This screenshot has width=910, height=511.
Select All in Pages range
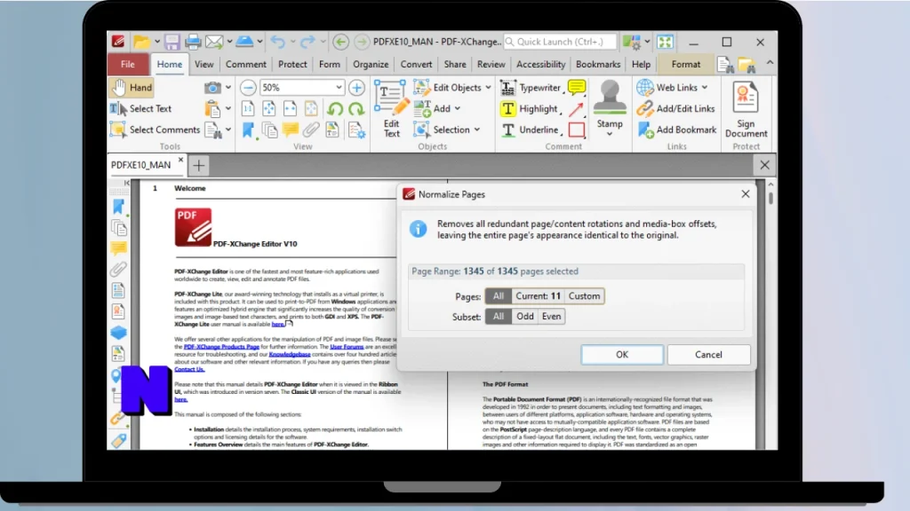point(499,296)
